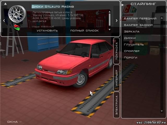Click the red-green Stilauto brand logo
This screenshot has width=167, height=125.
(17, 28)
